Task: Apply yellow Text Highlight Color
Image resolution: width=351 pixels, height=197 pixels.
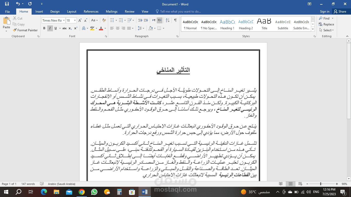Action: point(92,28)
